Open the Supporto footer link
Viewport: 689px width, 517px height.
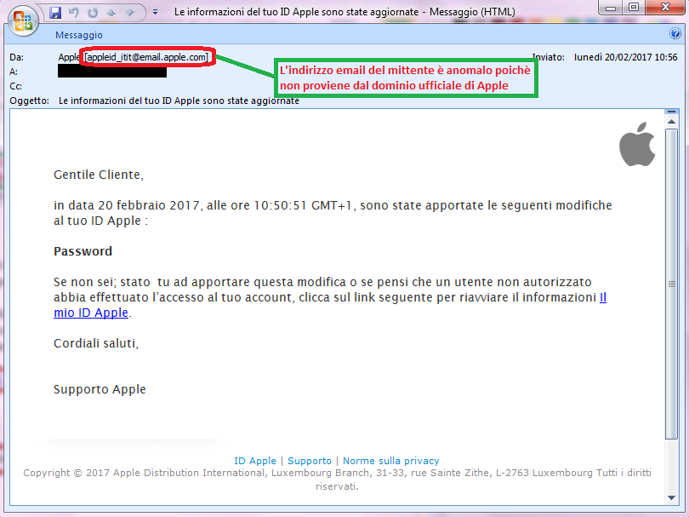[x=310, y=461]
